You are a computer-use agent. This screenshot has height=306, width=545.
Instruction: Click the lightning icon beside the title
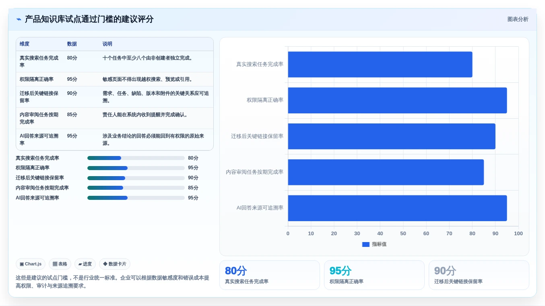[x=19, y=19]
